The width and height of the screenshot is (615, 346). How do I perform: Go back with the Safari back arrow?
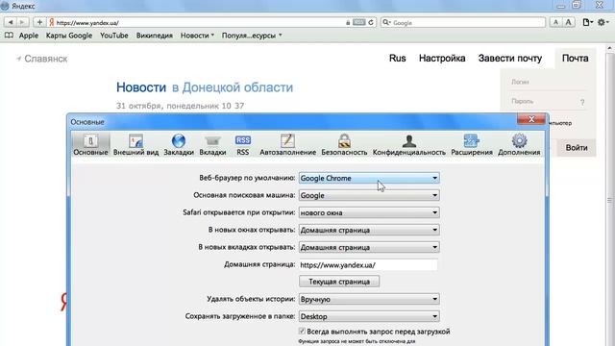click(x=11, y=22)
